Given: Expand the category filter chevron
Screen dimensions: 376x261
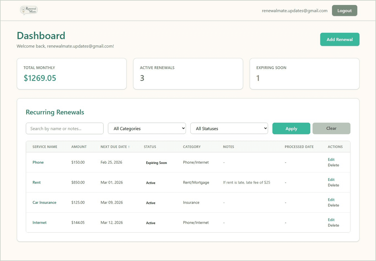Looking at the screenshot, I should click(x=182, y=128).
